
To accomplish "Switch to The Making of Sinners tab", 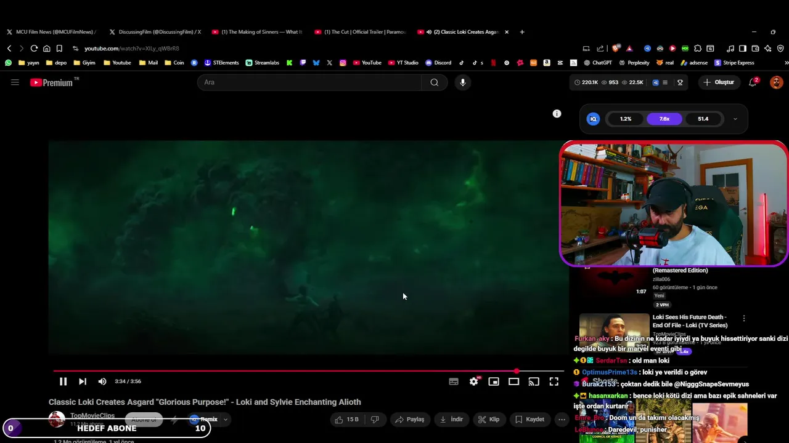I will click(257, 32).
